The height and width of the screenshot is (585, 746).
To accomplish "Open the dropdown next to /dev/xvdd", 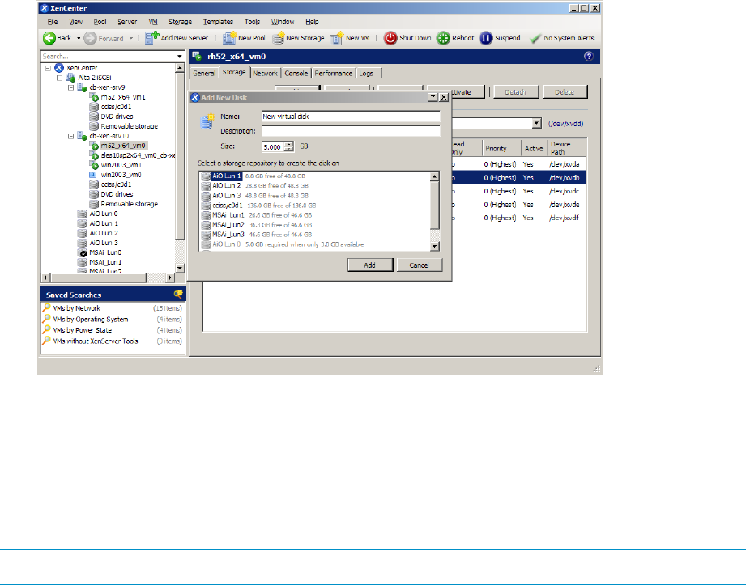I will [537, 124].
